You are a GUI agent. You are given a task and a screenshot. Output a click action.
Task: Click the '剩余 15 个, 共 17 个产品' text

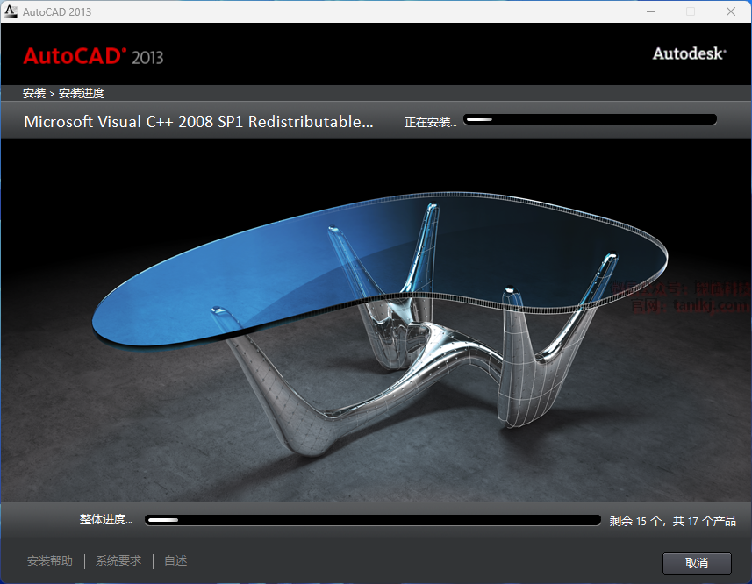point(672,521)
